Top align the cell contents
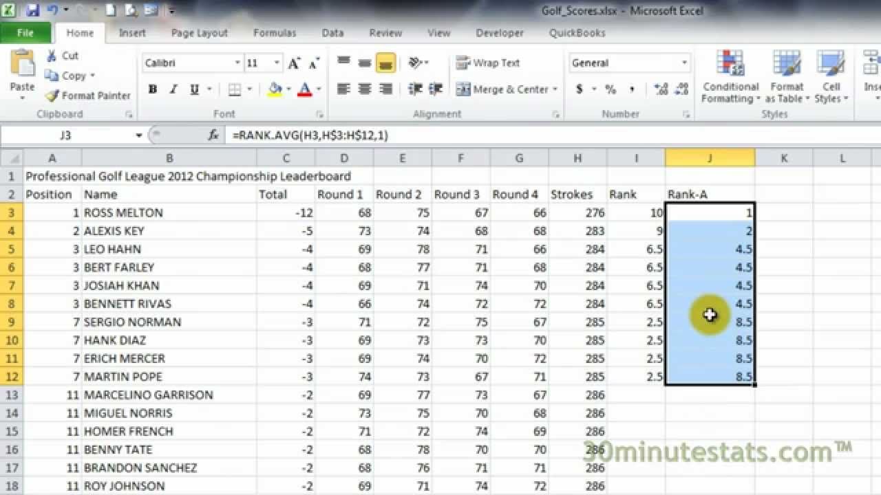This screenshot has height=495, width=881. click(x=344, y=63)
